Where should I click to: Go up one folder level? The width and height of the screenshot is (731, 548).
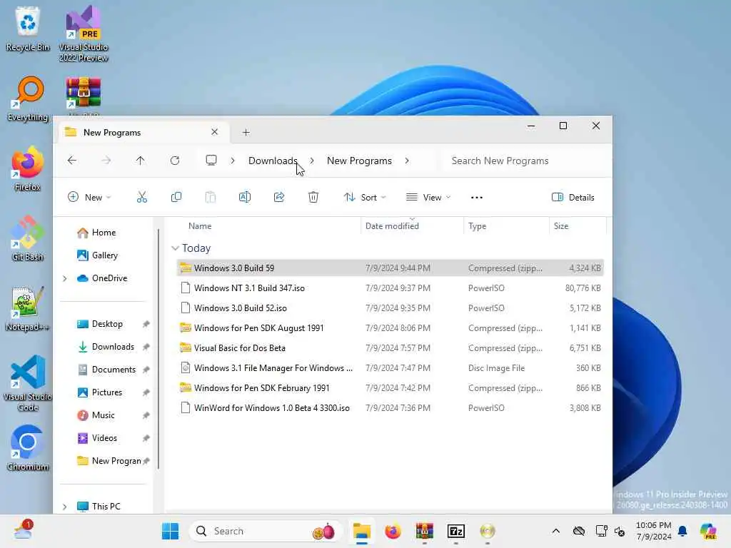[141, 161]
